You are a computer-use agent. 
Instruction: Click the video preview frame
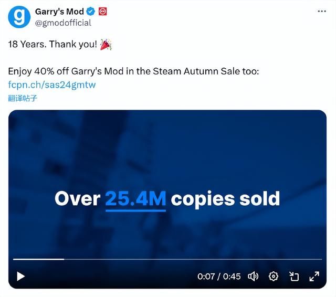point(167,157)
